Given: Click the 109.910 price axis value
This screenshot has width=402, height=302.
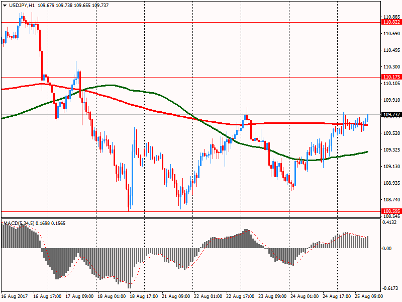Looking at the screenshot, I should coord(391,100).
